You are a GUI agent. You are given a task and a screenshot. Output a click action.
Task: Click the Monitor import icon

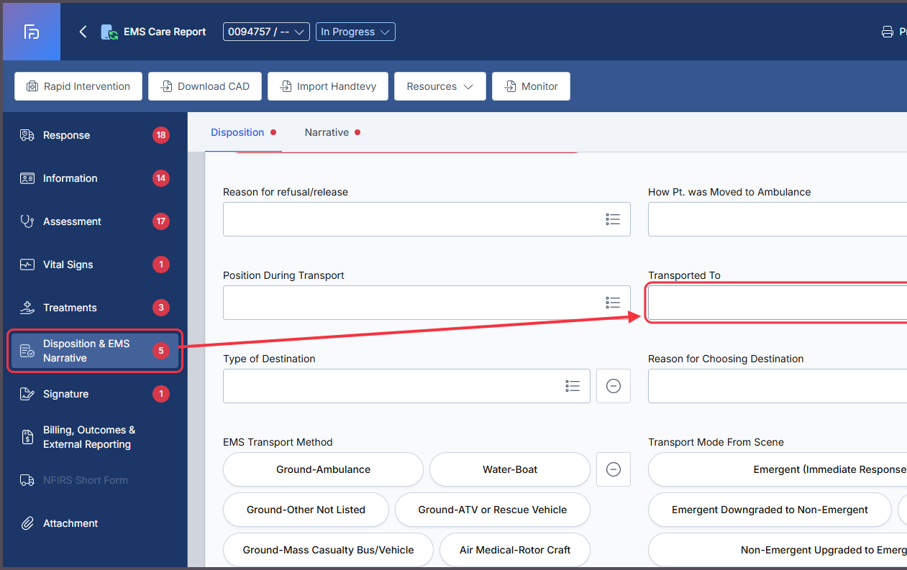(x=510, y=86)
